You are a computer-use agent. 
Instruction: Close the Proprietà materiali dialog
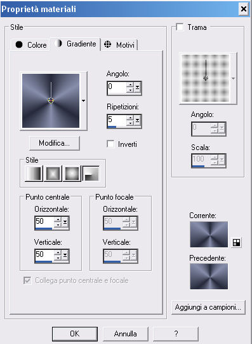pos(244,9)
